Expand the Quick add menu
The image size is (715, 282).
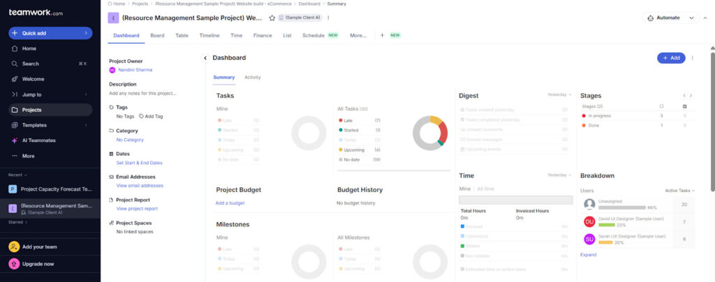click(86, 33)
